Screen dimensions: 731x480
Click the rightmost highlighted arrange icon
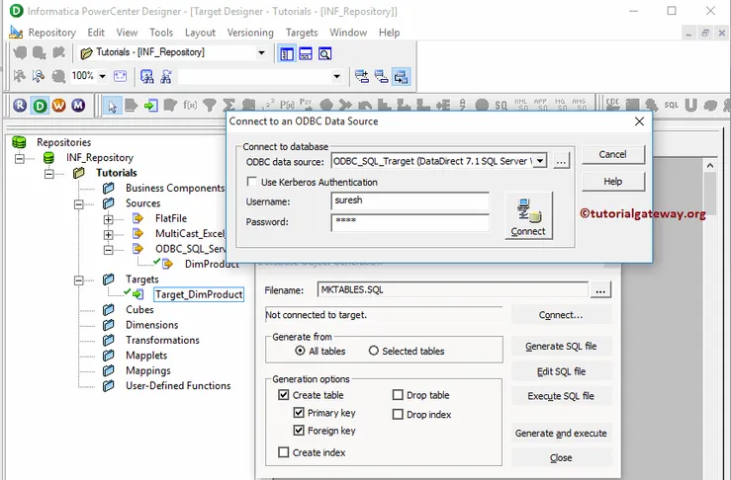click(x=401, y=76)
